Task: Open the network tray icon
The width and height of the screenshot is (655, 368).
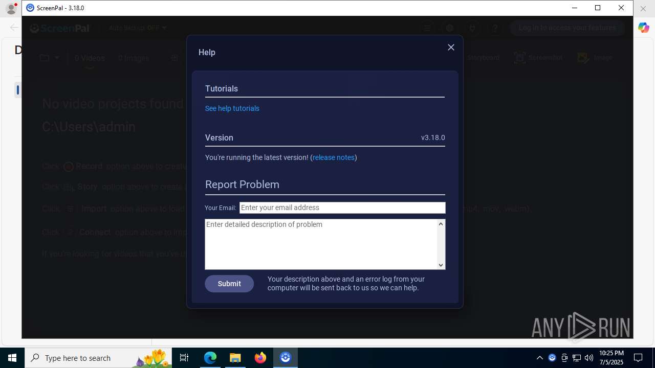Action: coord(577,358)
